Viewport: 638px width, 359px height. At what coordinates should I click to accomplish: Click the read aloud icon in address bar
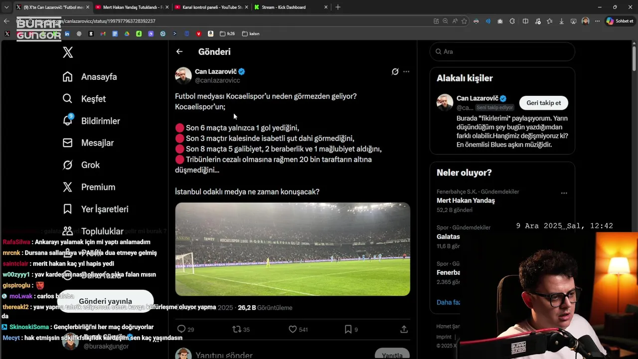[455, 21]
